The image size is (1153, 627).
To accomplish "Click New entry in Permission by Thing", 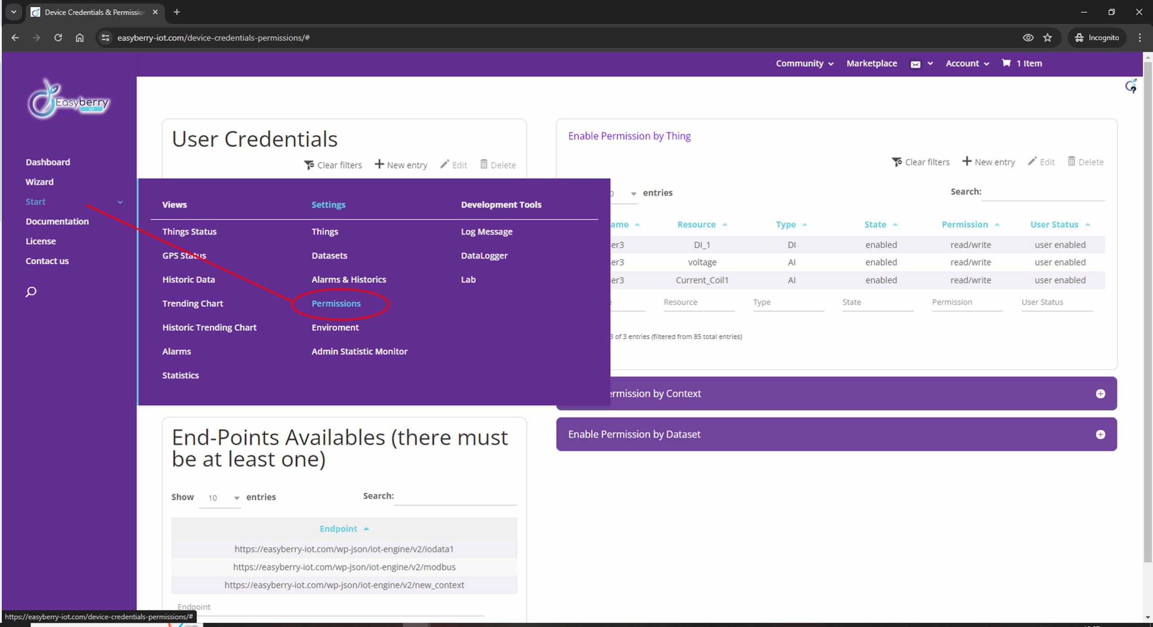I will (x=989, y=162).
